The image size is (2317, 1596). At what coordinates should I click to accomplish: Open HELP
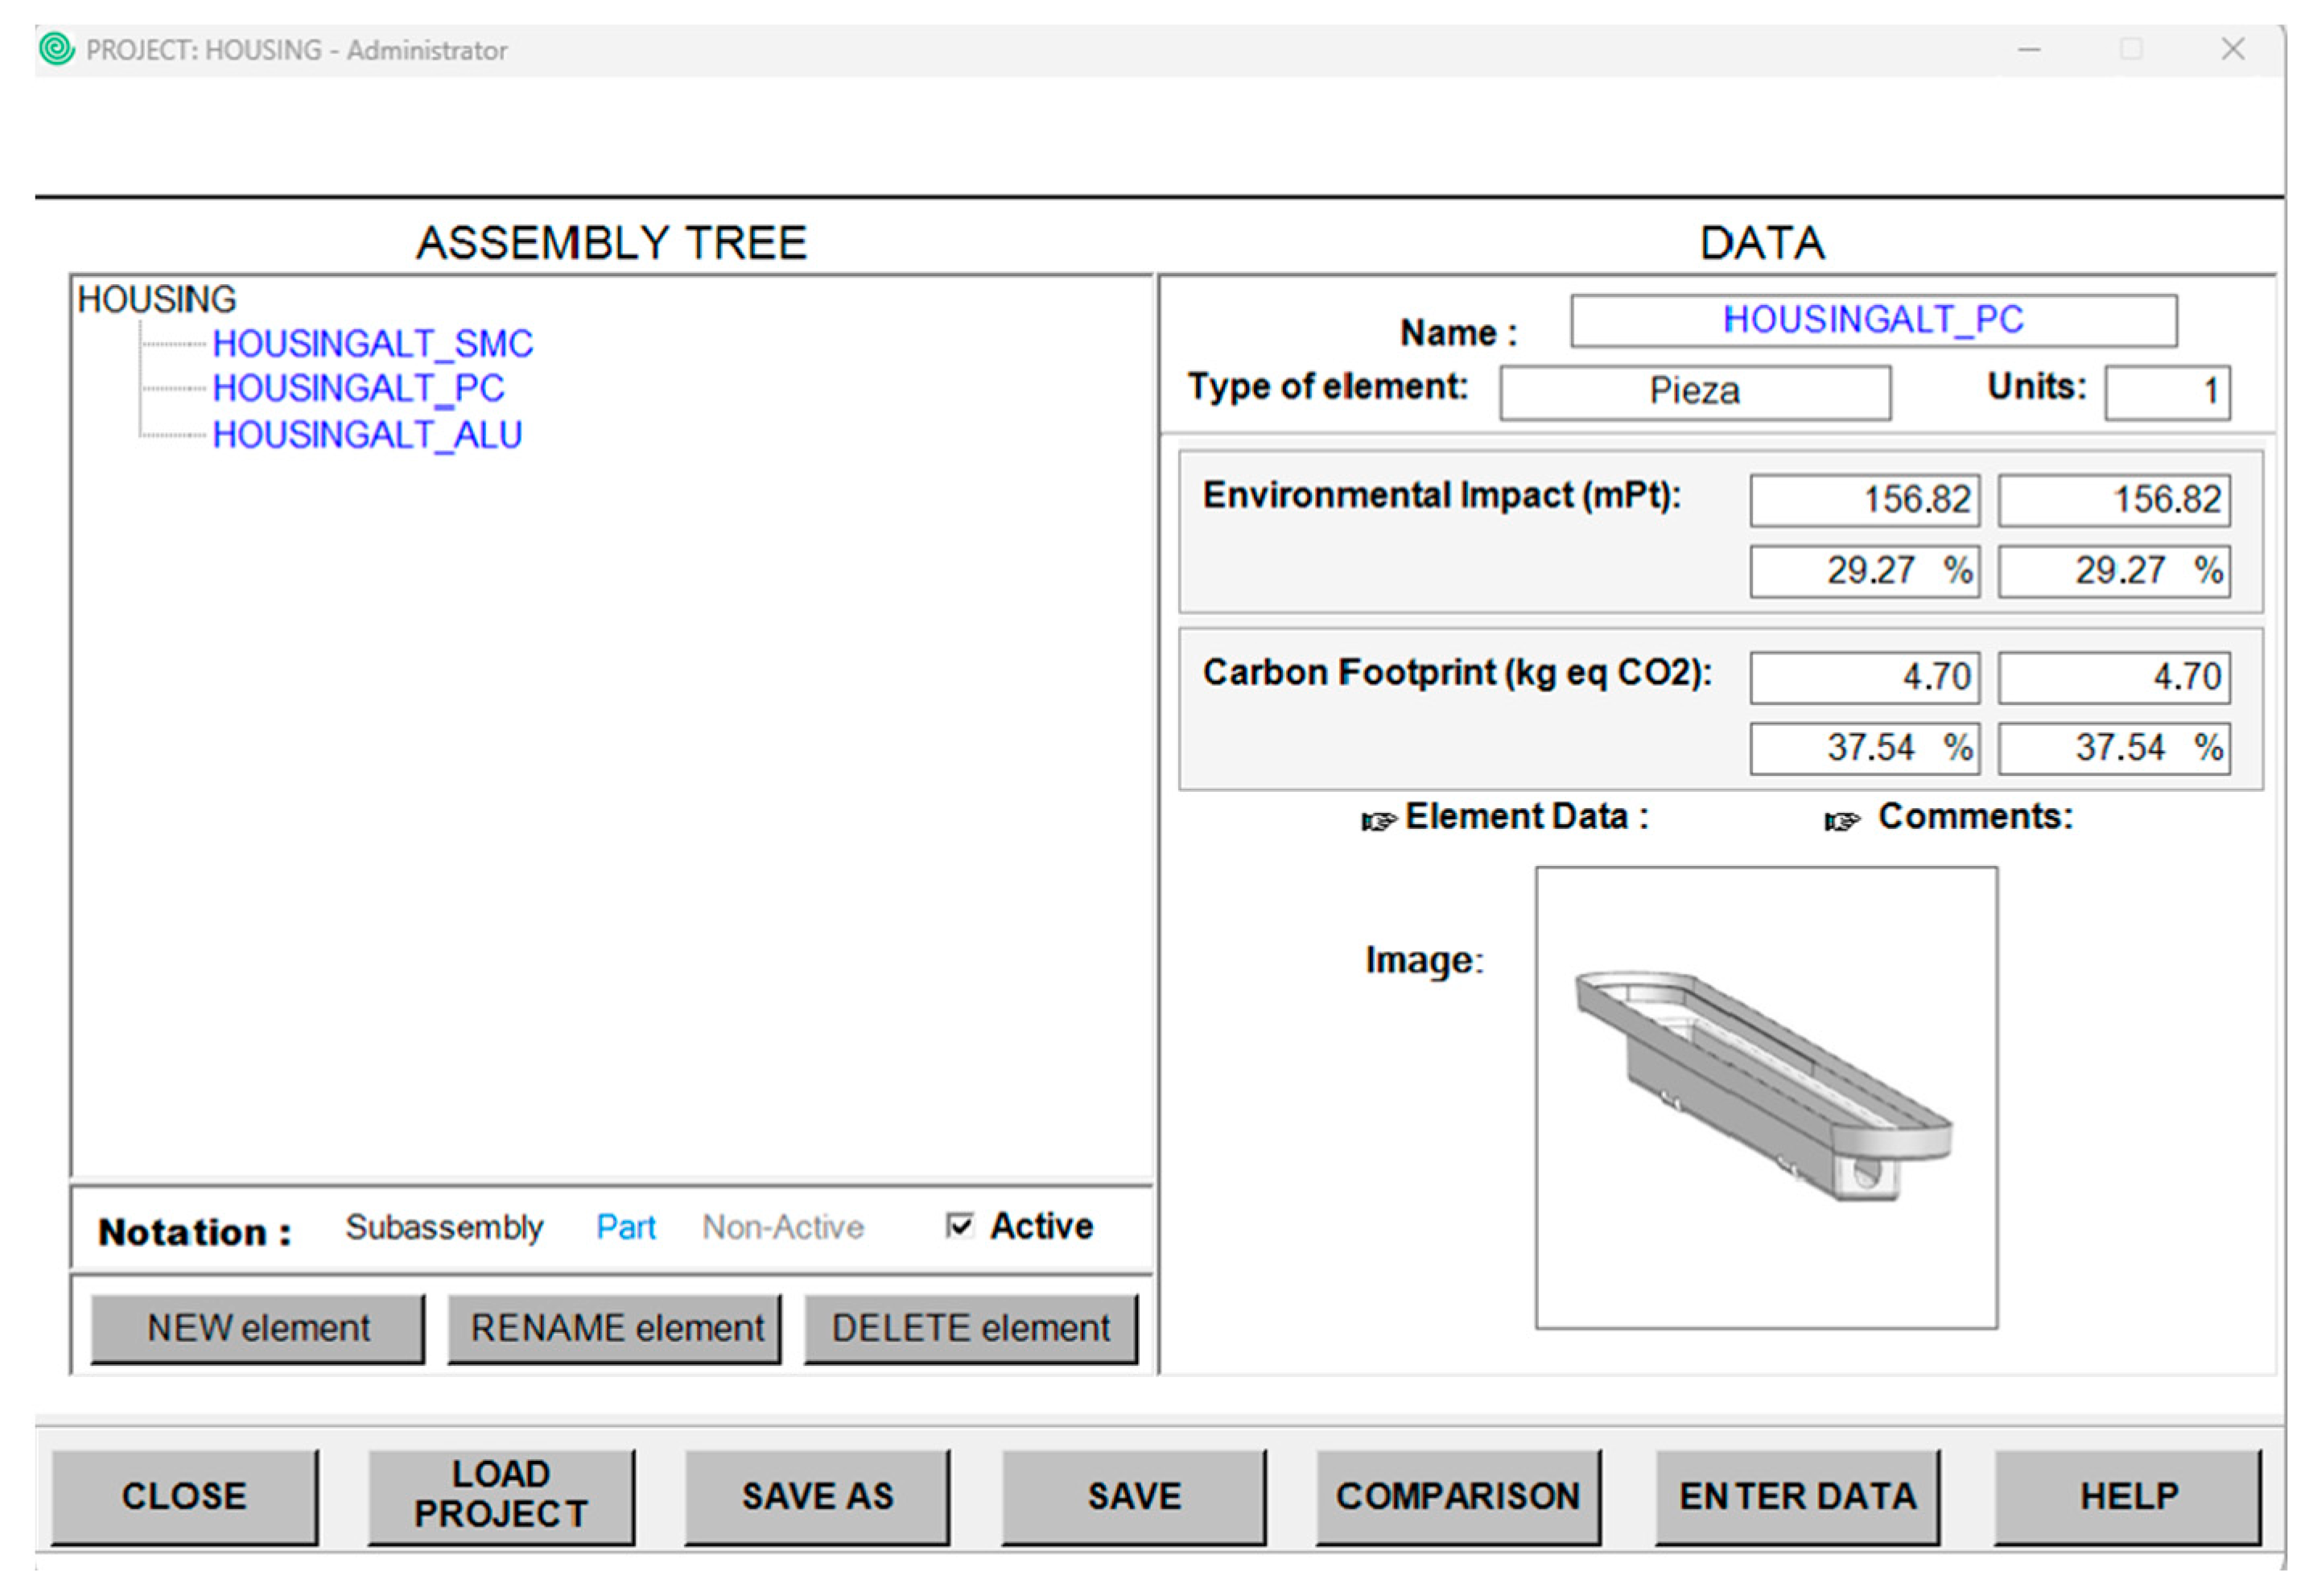2128,1496
